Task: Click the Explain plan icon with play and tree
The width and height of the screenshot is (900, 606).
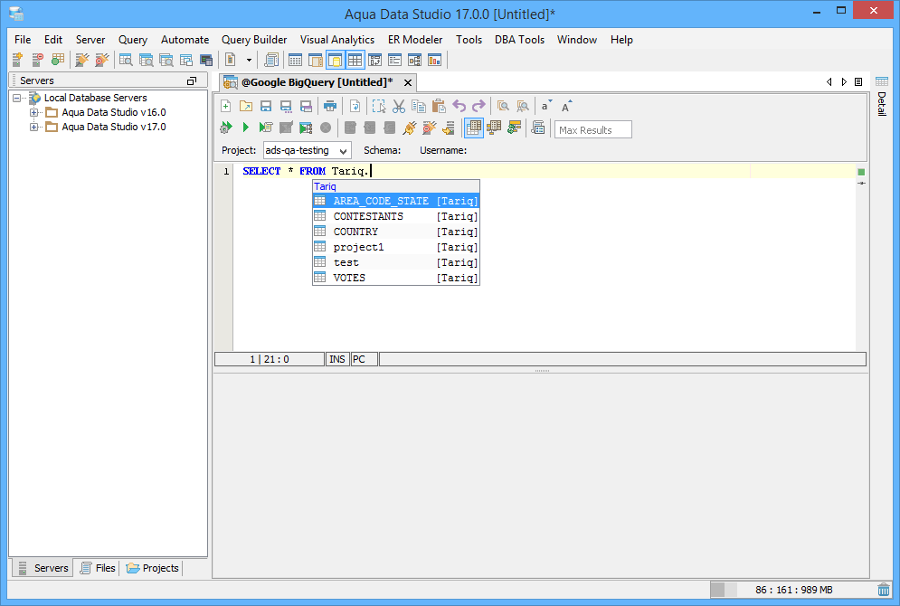Action: click(306, 128)
